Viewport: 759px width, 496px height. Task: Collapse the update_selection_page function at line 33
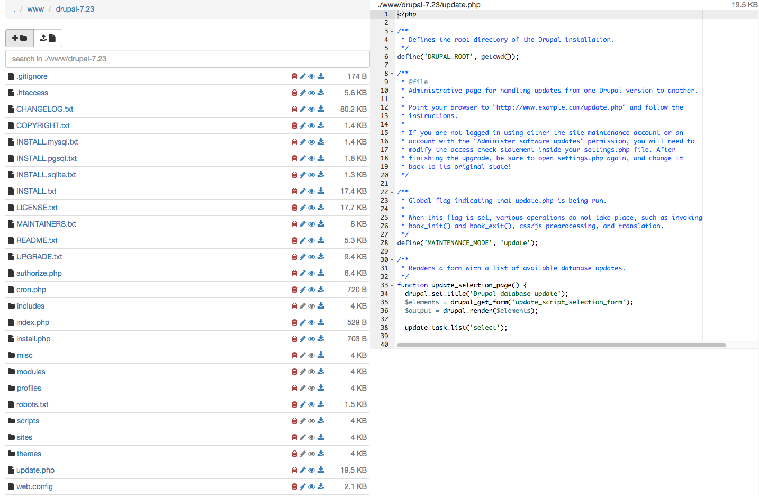pyautogui.click(x=392, y=285)
